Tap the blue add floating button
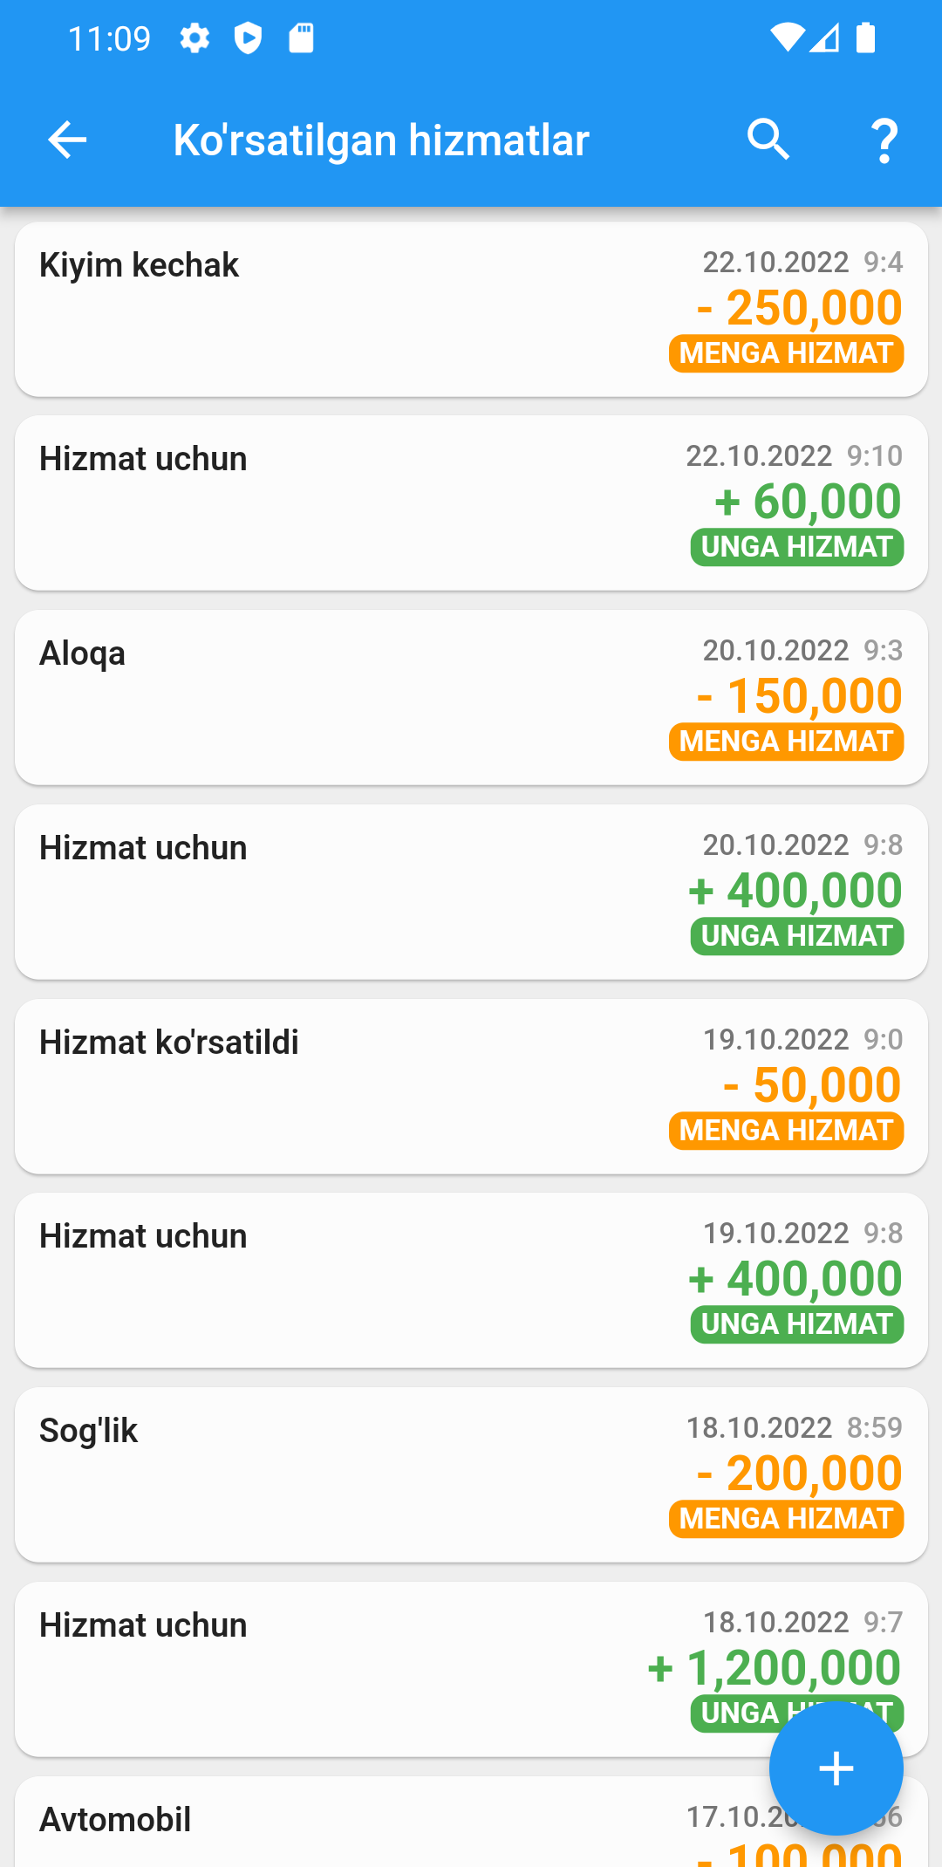 836,1768
